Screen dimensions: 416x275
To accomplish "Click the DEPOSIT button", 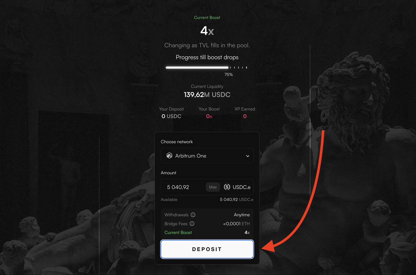I will [x=207, y=249].
